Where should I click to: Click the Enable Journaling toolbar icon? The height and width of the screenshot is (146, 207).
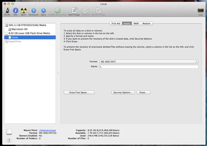(58, 10)
